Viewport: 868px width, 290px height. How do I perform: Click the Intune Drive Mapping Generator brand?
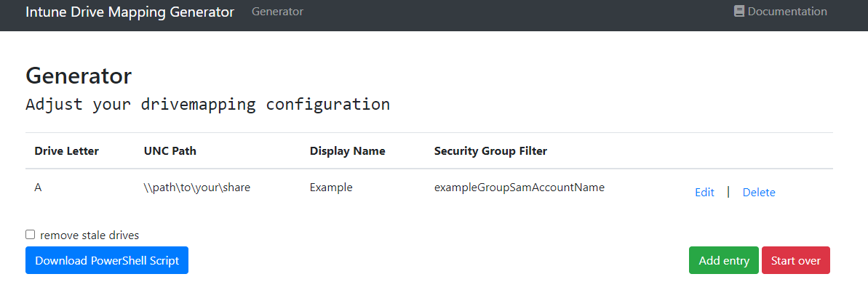[x=130, y=12]
